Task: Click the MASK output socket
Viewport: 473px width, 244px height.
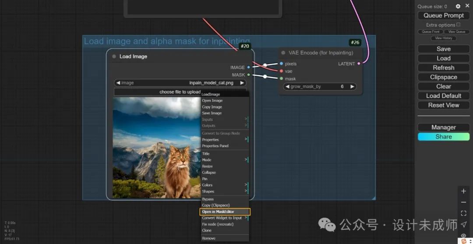Action: 249,74
